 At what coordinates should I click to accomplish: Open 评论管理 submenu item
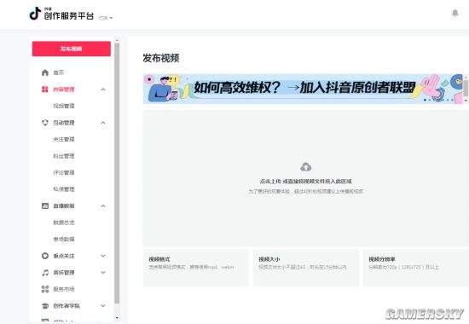[64, 172]
